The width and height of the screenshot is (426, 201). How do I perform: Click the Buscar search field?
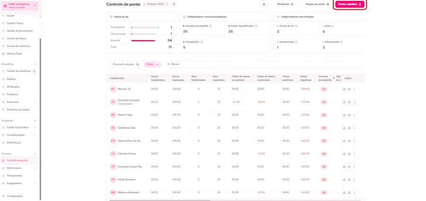[264, 64]
